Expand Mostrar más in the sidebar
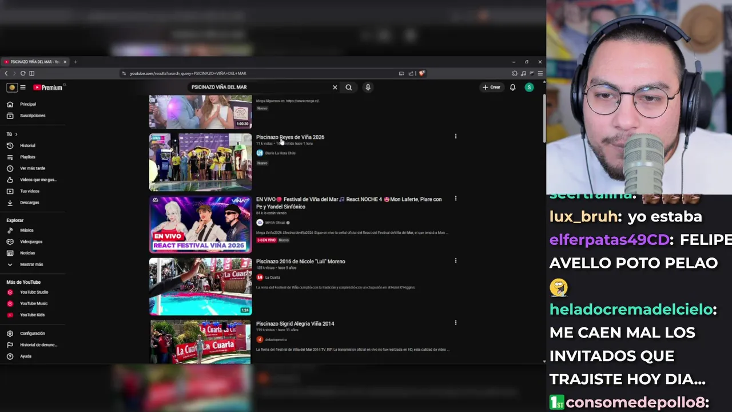 click(31, 264)
